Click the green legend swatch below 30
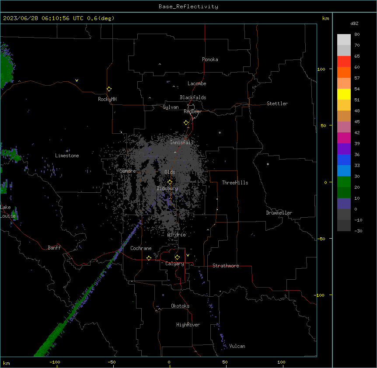Screen dimensions: 377x368 344,182
